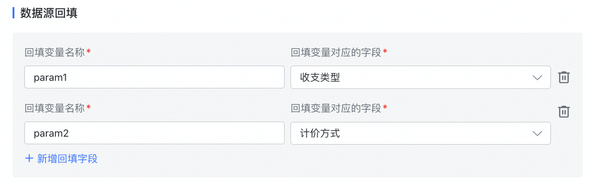Click the blue bar beside 数据源回填

(14, 13)
